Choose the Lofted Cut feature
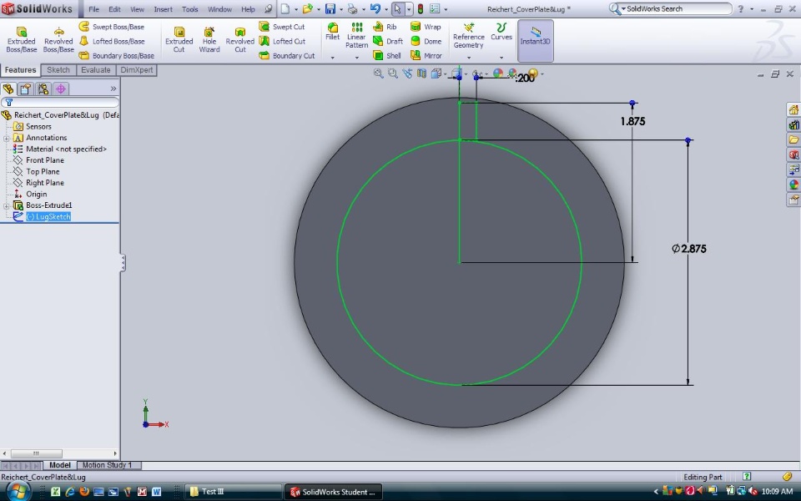 tap(282, 41)
